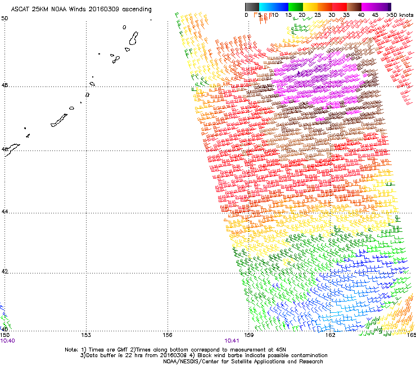Click the gray 0-5 knots color swatch
The image size is (416, 365).
(x=252, y=7)
